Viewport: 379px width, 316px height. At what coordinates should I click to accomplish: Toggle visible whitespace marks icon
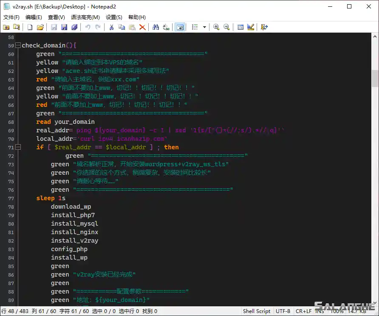tap(195, 27)
